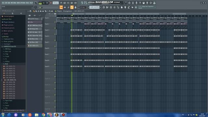Select '[GR] 808 Bass' pattern in picker
This screenshot has width=208, height=117.
pos(35,25)
